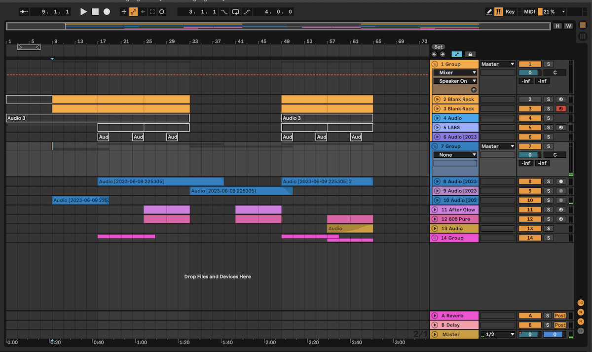Adjust the Master volume slider
The height and width of the screenshot is (352, 592).
point(530,334)
